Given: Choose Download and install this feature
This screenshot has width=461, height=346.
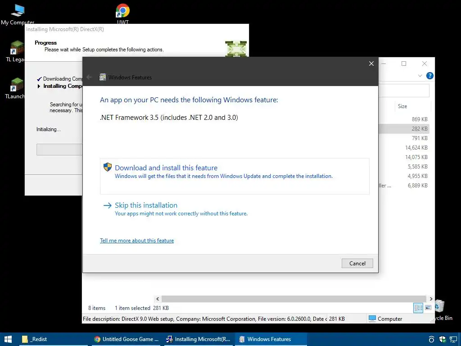Looking at the screenshot, I should (x=234, y=176).
